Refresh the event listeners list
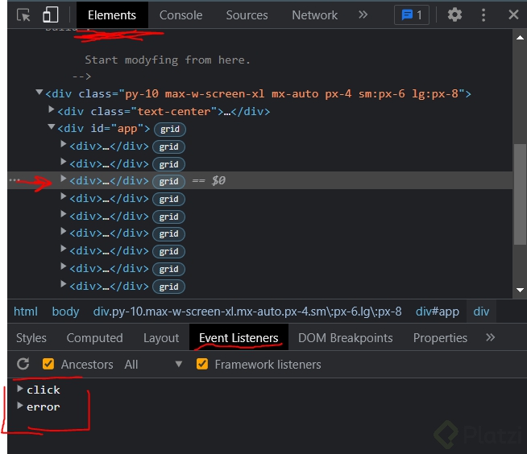 23,364
